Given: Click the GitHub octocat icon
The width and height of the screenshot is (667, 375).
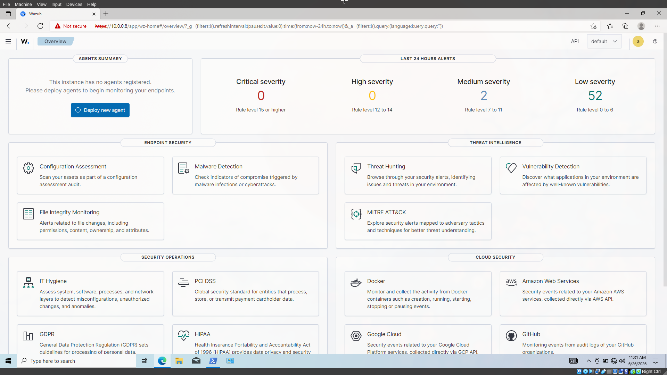Looking at the screenshot, I should (x=511, y=336).
